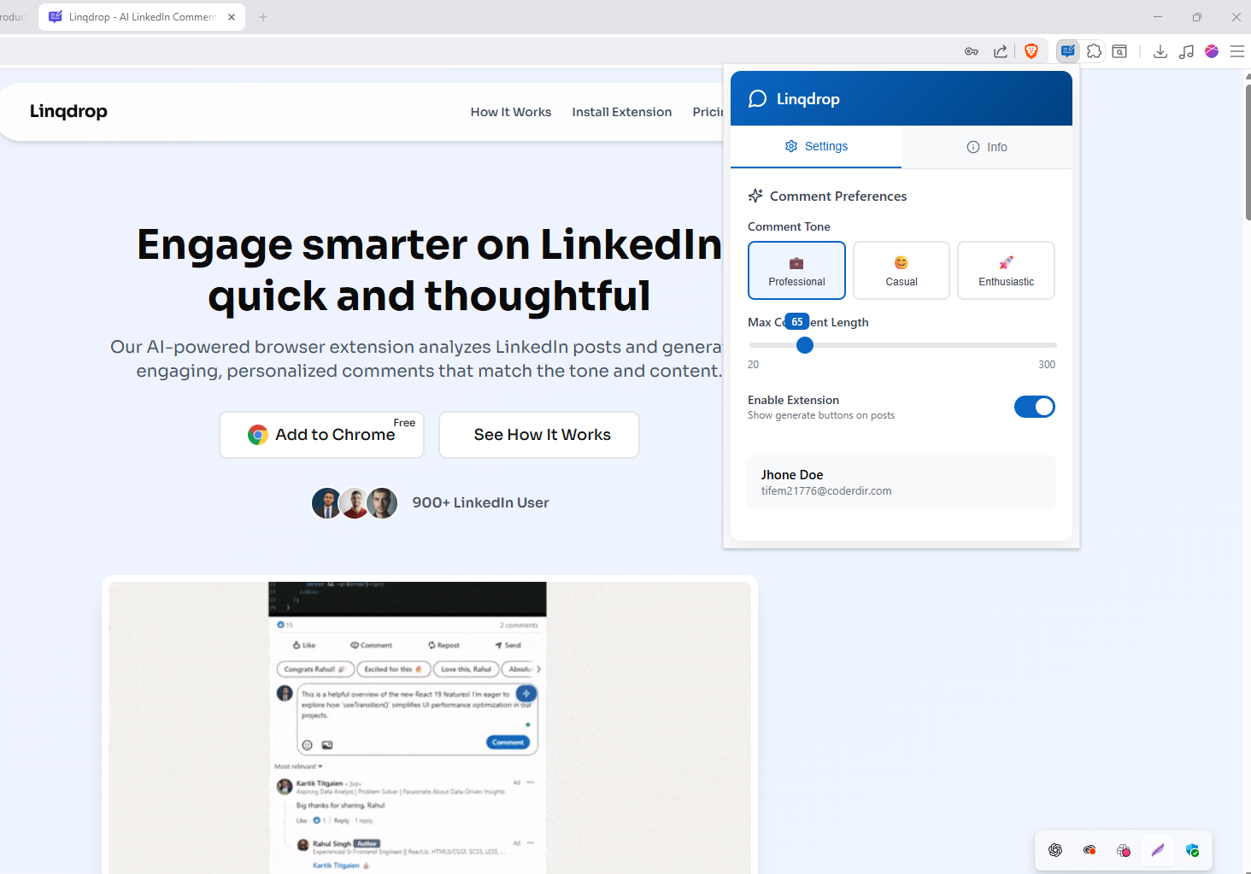This screenshot has height=874, width=1251.
Task: Click the Linqdrop extension toolbar icon
Action: (1068, 51)
